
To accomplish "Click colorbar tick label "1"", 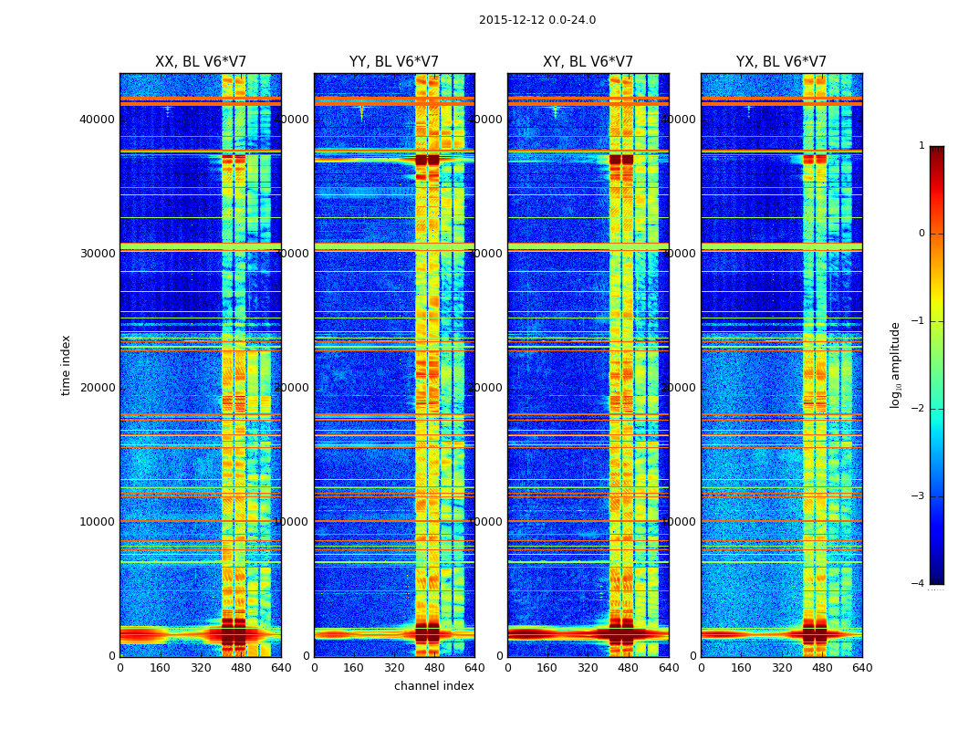I will pyautogui.click(x=922, y=145).
